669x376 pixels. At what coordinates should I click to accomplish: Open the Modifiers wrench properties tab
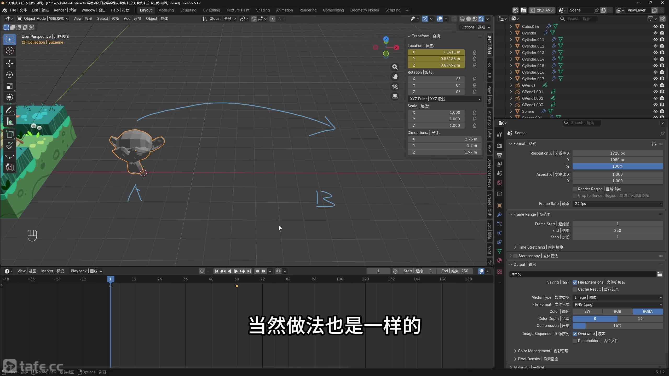[499, 215]
